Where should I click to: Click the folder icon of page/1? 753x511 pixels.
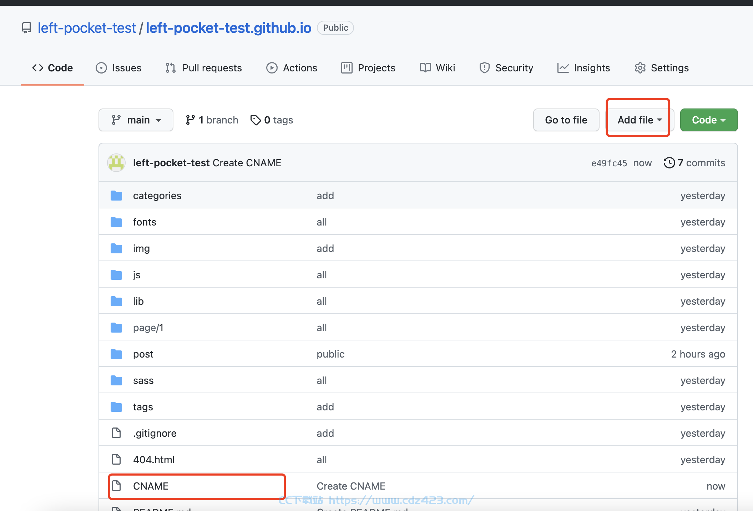click(116, 328)
